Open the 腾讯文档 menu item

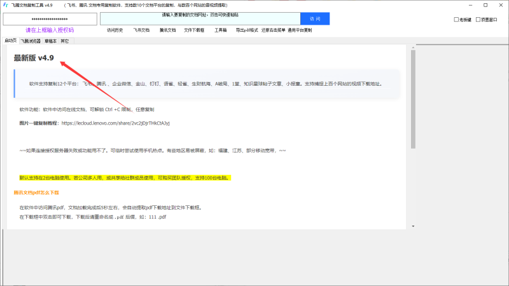click(x=167, y=30)
